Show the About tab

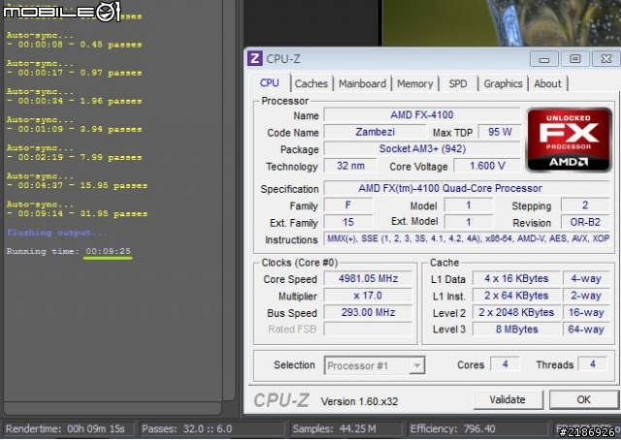pos(547,84)
